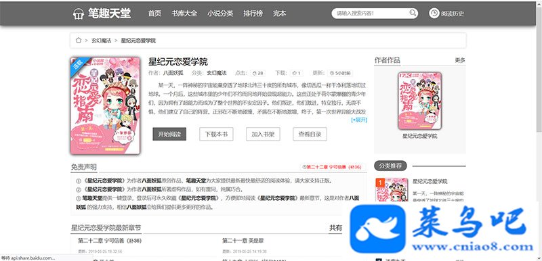
Task: Click the 查看目录 button
Action: (x=310, y=134)
